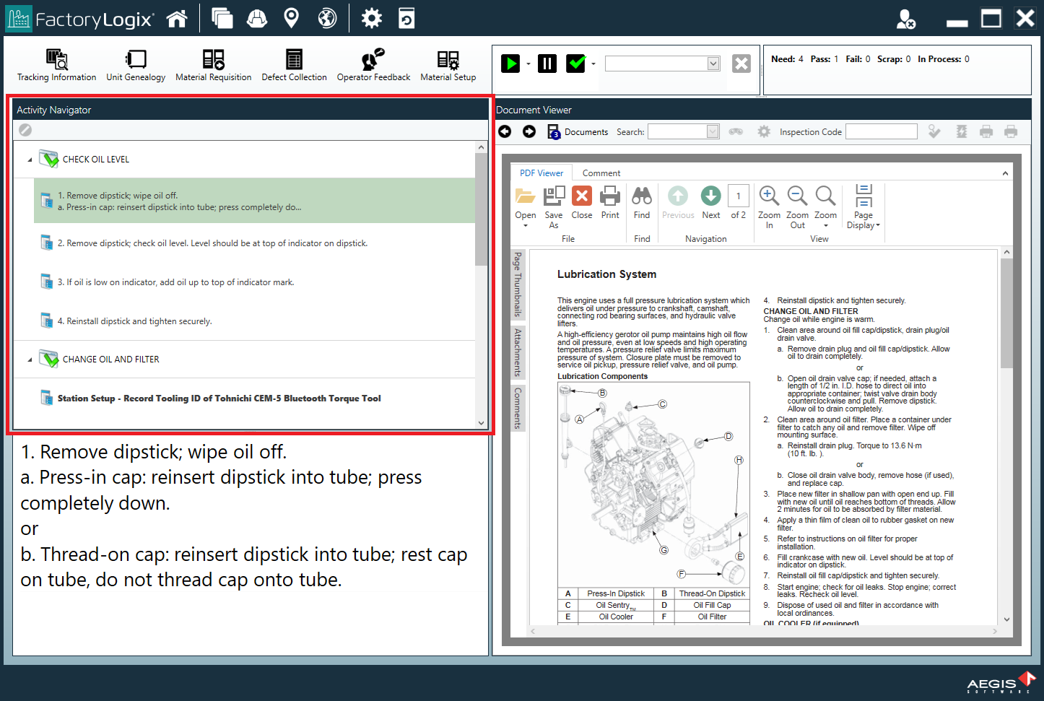The width and height of the screenshot is (1044, 701).
Task: Collapse the CHECK OIL LEVEL step group
Action: pos(30,159)
